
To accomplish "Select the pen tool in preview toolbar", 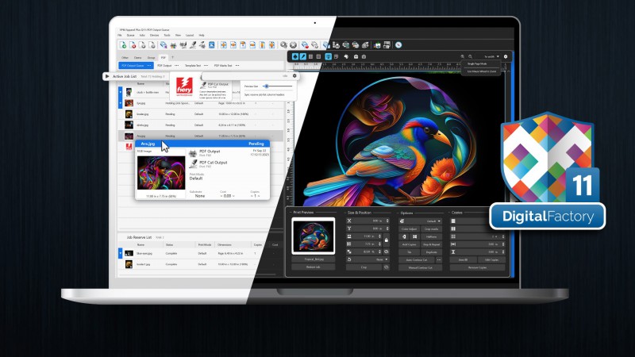I will (302, 56).
